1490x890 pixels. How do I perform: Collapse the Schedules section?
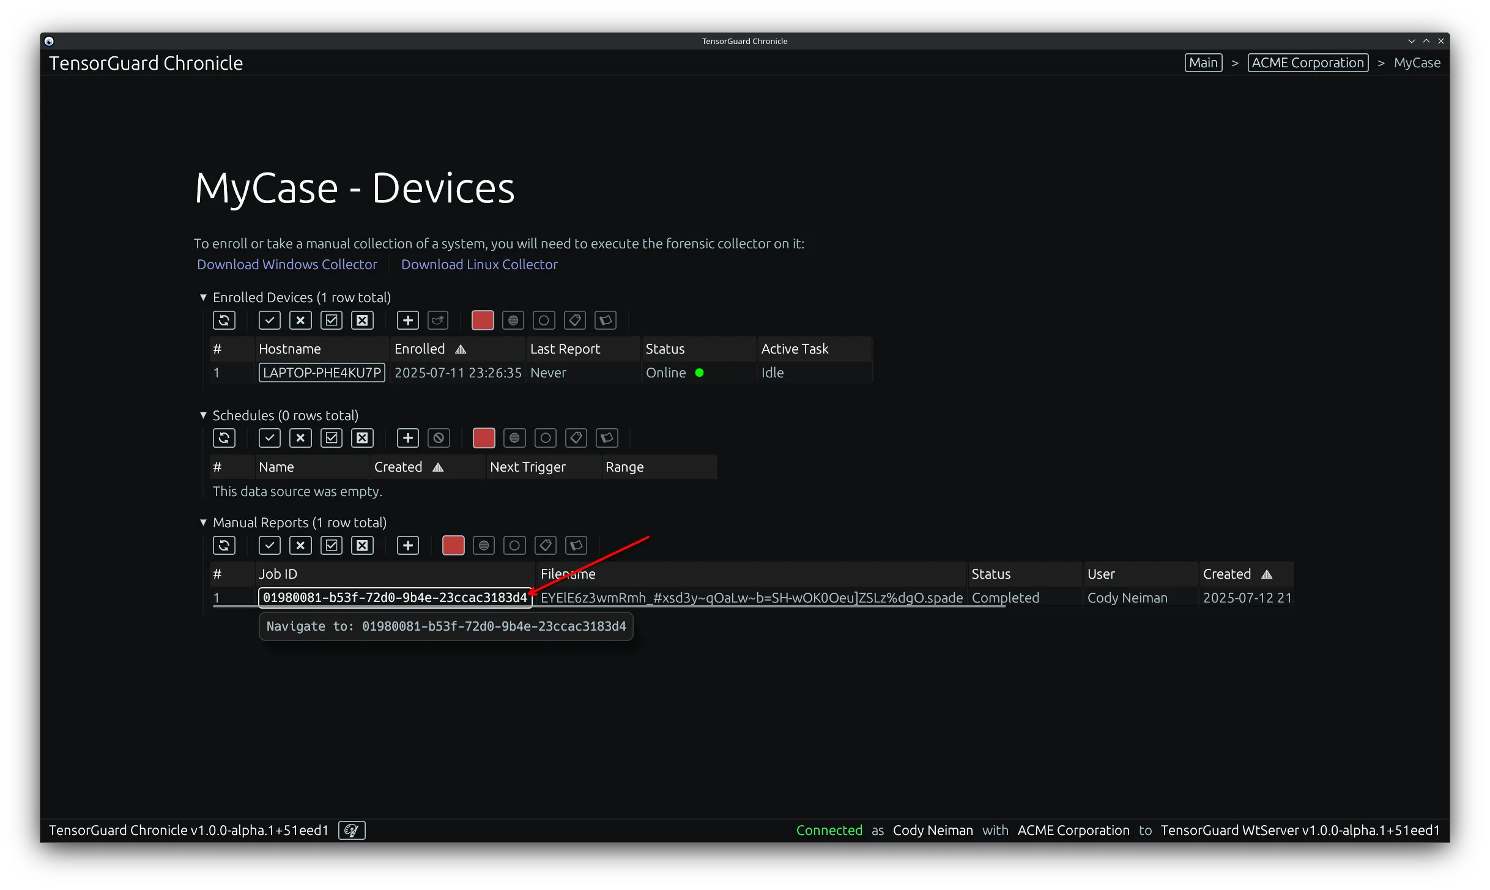pyautogui.click(x=203, y=415)
